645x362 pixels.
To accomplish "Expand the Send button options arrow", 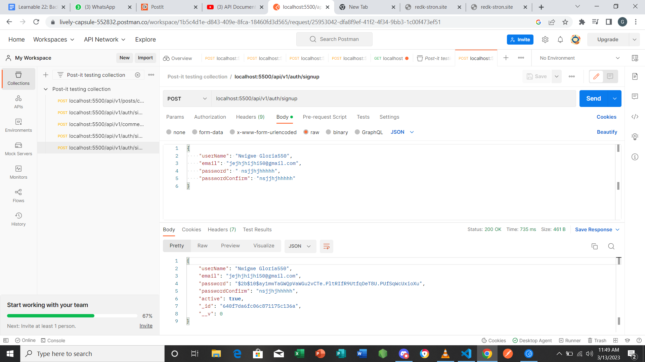I will coord(615,99).
